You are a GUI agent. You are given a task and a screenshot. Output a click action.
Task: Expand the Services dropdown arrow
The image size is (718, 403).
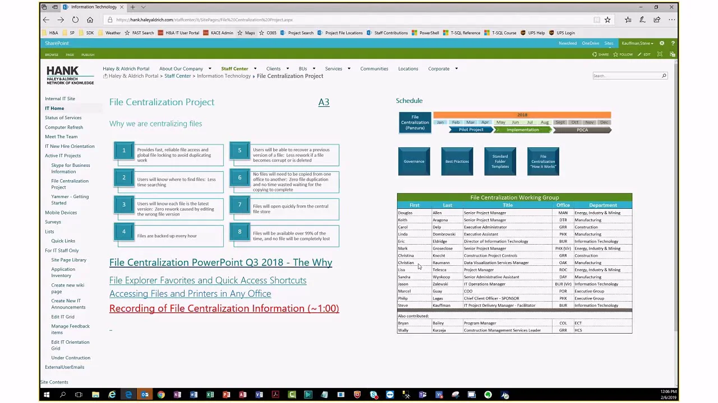tap(348, 69)
